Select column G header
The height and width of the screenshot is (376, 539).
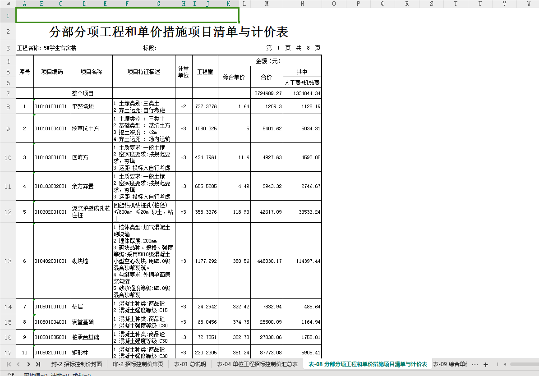click(x=158, y=4)
